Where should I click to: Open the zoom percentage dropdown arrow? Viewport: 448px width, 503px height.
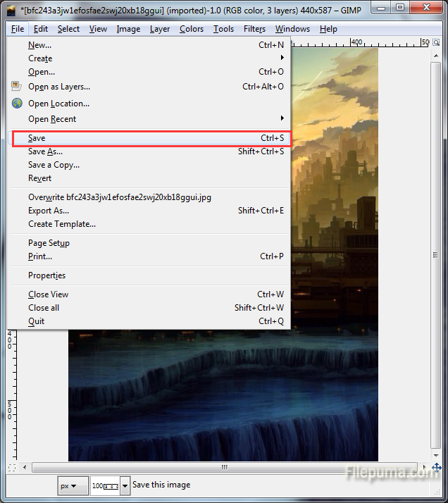(x=125, y=485)
